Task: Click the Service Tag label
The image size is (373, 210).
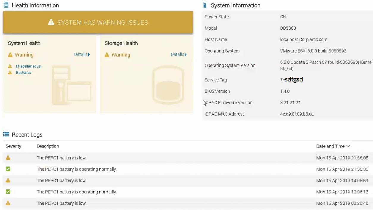Action: click(216, 80)
